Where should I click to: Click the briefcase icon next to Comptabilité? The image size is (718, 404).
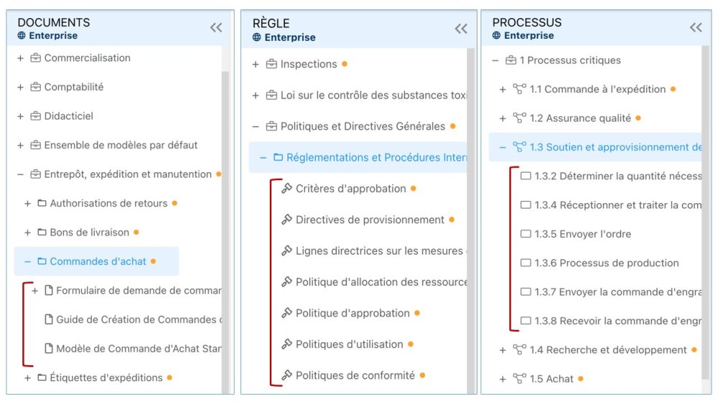pos(35,88)
